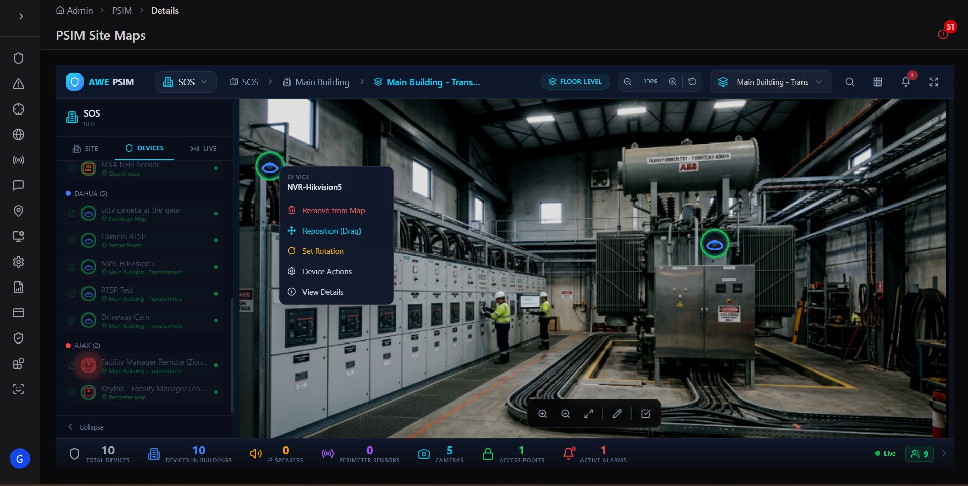
Task: Toggle selection mode checkbox icon in map toolbar
Action: pyautogui.click(x=646, y=414)
